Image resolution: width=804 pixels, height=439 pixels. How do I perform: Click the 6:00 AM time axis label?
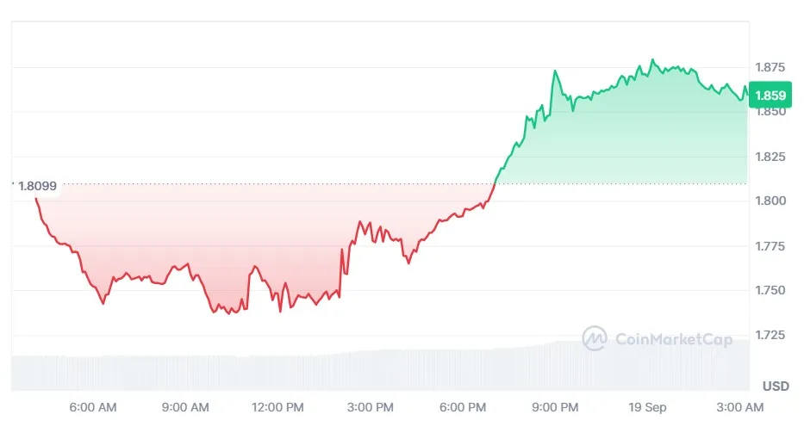(x=93, y=407)
